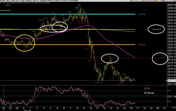176x111 pixels.
Task: Click the hour 17 time axis label
Action: click(x=138, y=108)
